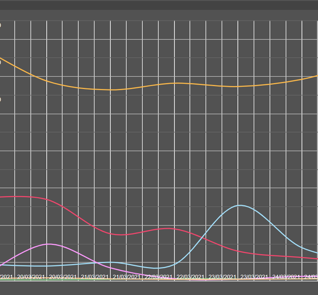
Task: Click the first 23/03/2021 axis label
Action: tap(222, 277)
